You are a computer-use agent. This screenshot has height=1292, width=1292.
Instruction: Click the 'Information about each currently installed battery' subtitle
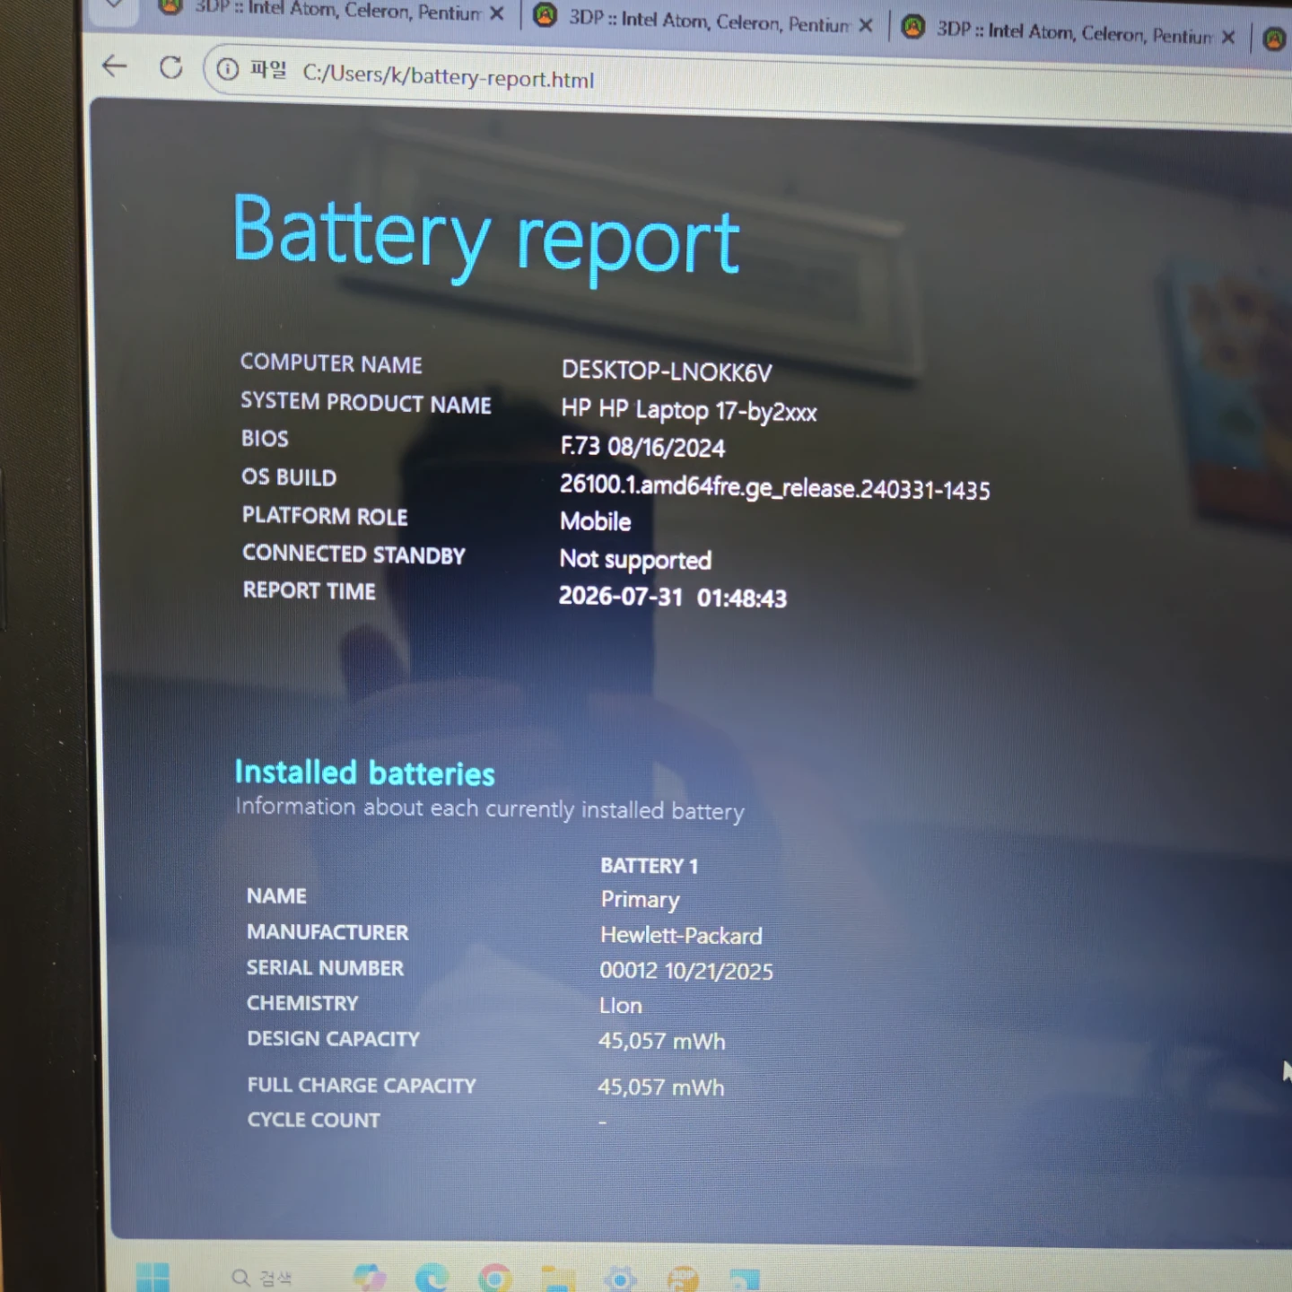pyautogui.click(x=490, y=809)
